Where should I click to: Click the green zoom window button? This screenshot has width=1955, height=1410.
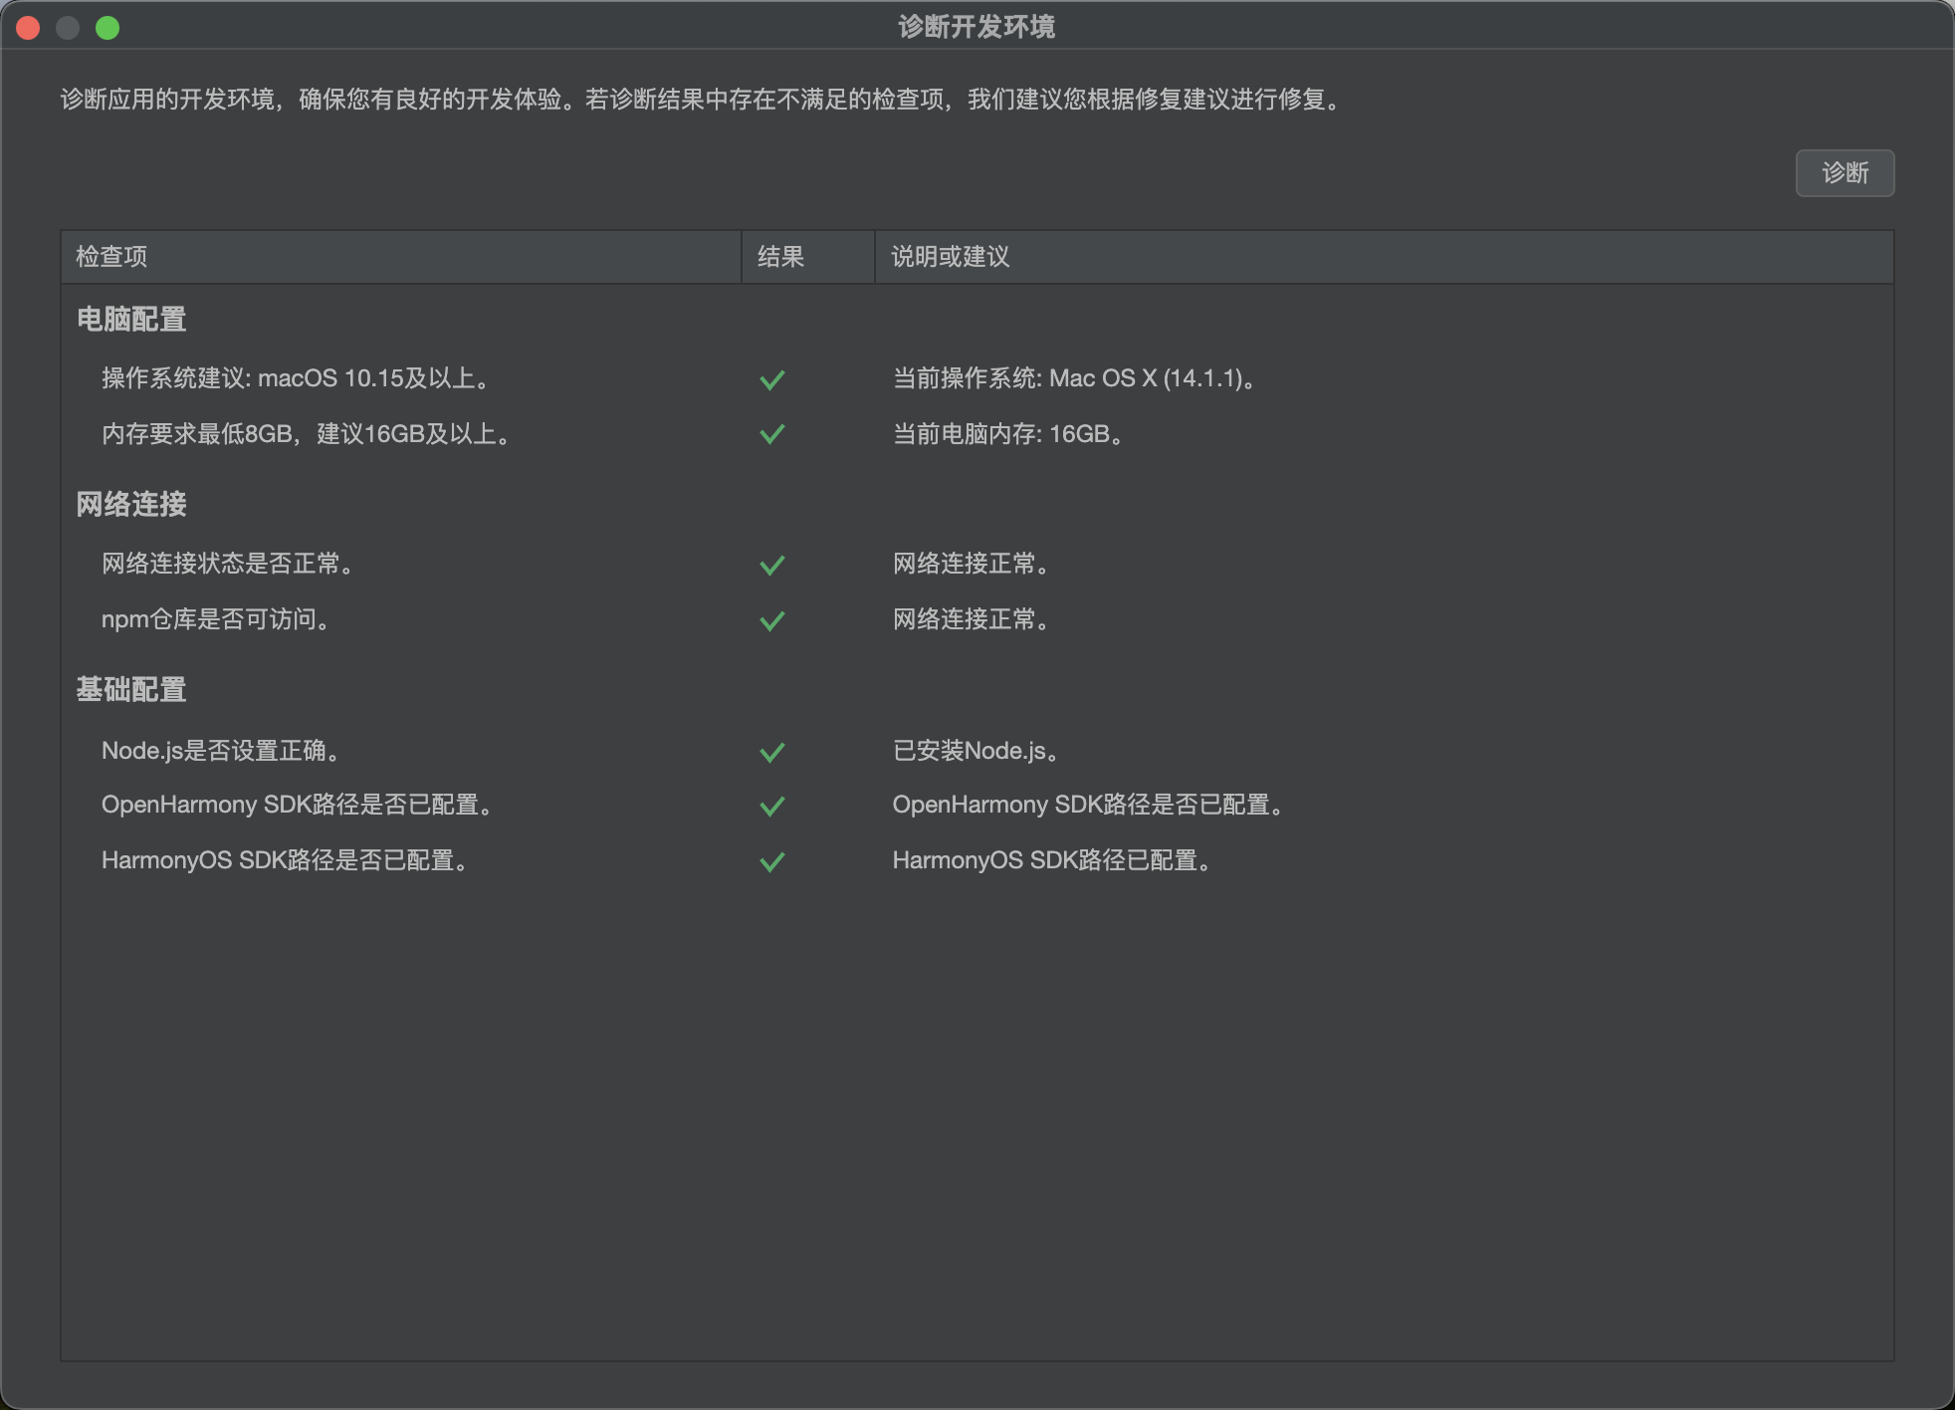click(x=108, y=28)
